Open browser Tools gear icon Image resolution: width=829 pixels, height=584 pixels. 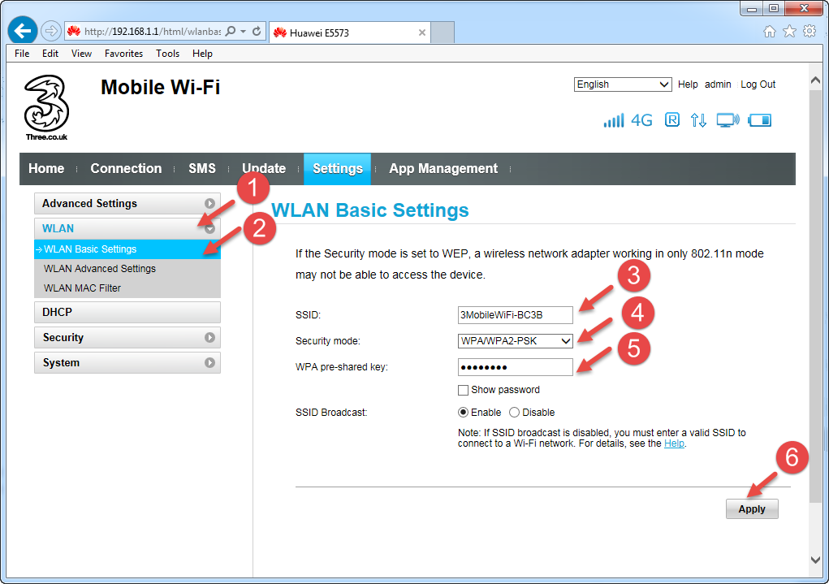point(810,31)
